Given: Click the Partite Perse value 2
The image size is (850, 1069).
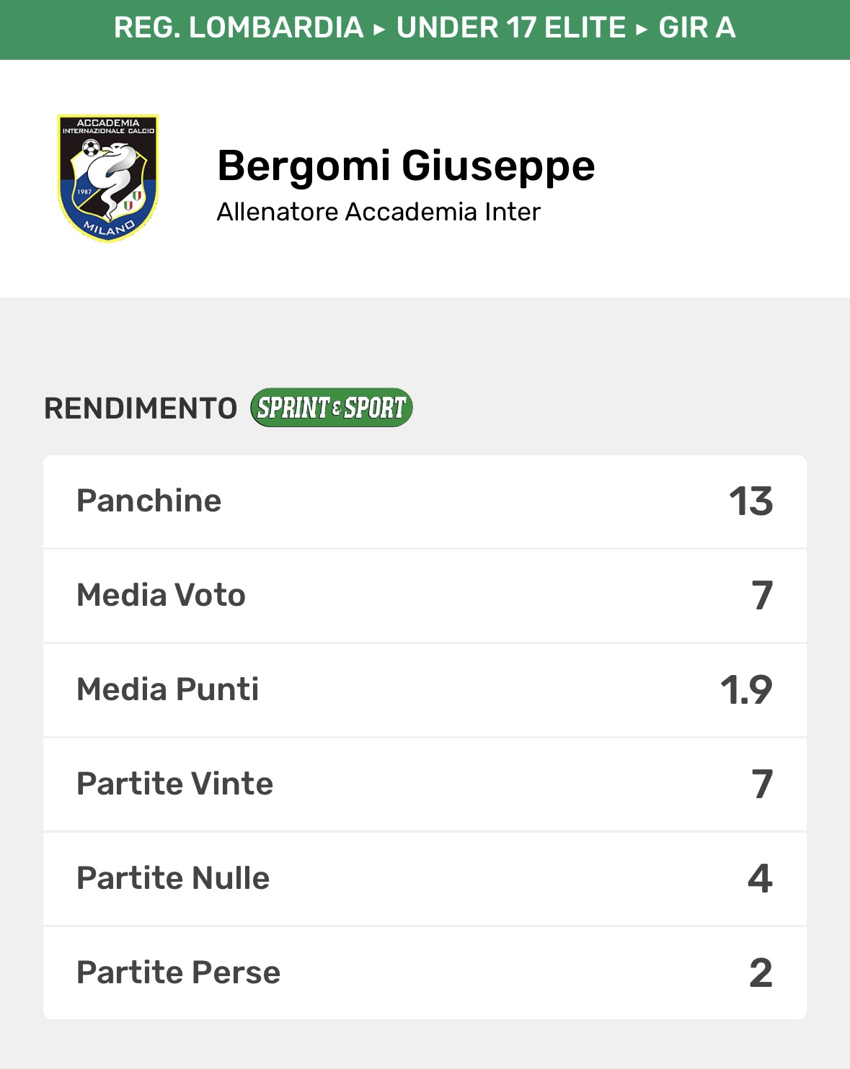Looking at the screenshot, I should [761, 973].
